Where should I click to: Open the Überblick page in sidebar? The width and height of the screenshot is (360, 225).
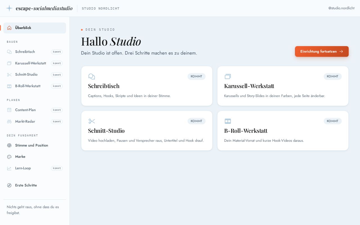35,28
